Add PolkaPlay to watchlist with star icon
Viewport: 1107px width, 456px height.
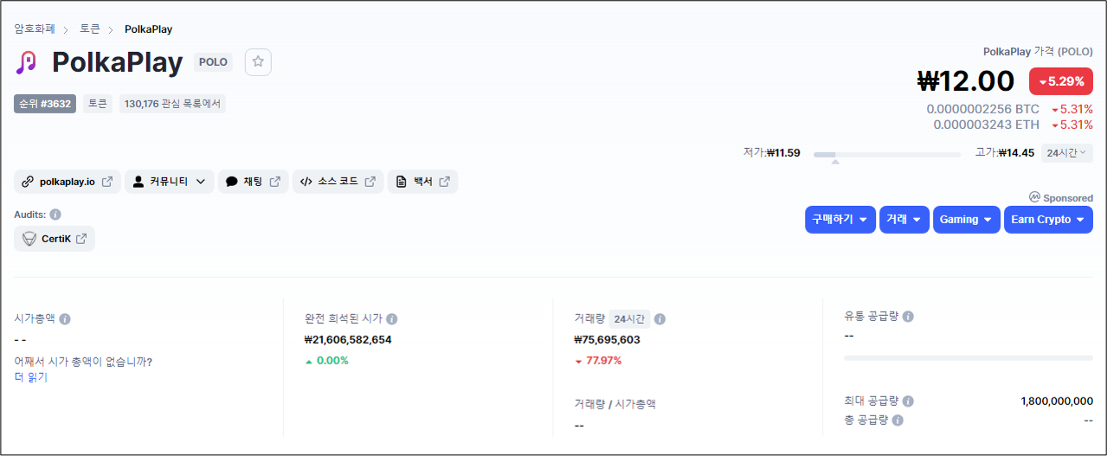coord(258,62)
